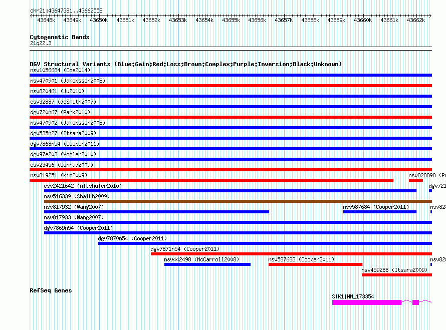Select the nsv819251 (Kim2009) red bar
The height and width of the screenshot is (330, 446).
click(x=211, y=180)
